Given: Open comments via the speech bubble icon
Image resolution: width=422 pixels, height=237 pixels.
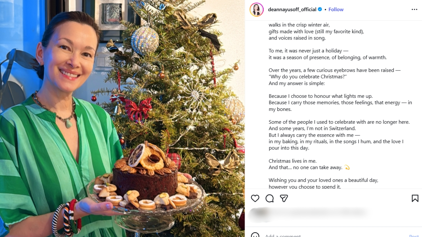Looking at the screenshot, I should coord(269,198).
